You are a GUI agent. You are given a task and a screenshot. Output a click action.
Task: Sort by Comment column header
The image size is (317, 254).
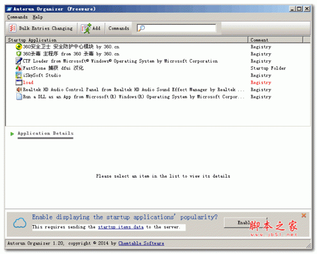click(x=276, y=40)
